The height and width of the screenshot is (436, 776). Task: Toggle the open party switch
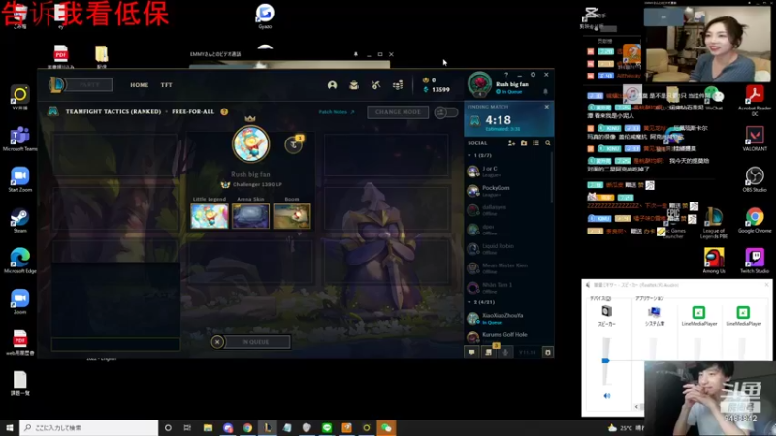click(x=446, y=112)
